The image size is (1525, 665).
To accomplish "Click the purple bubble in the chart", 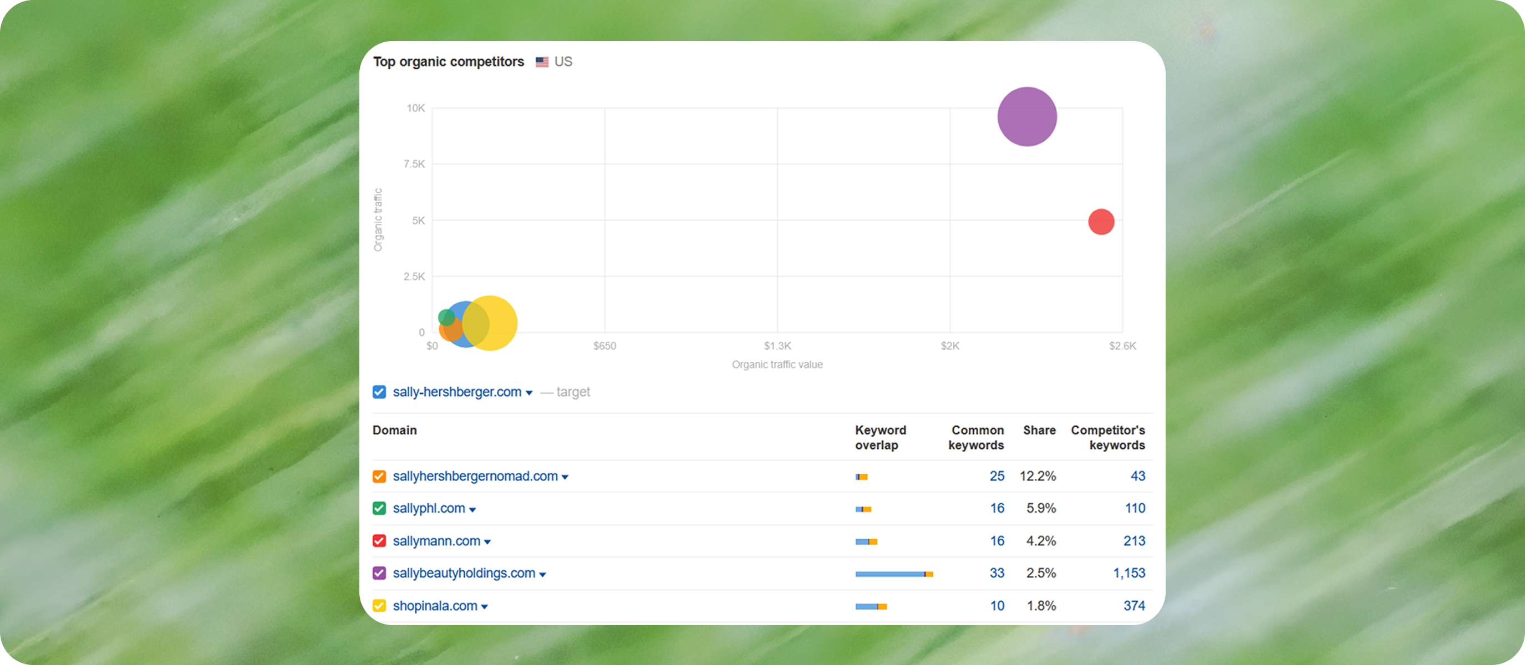I will (1027, 116).
